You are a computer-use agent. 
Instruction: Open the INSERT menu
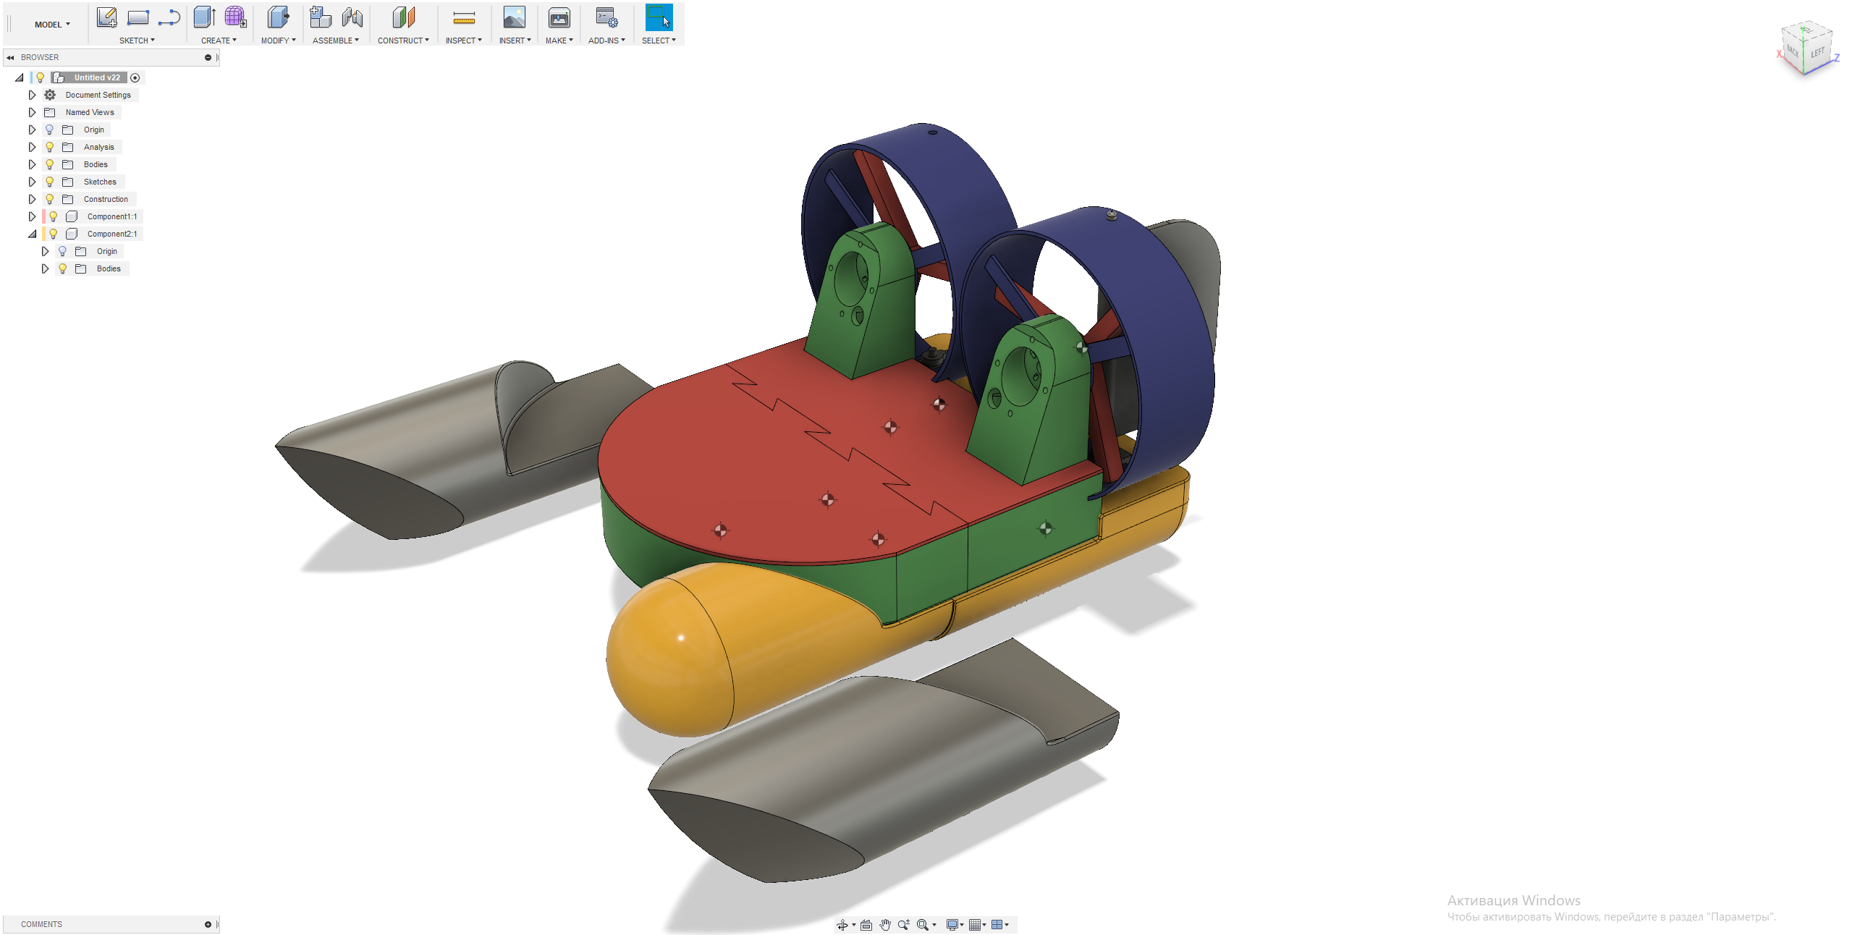pos(515,41)
